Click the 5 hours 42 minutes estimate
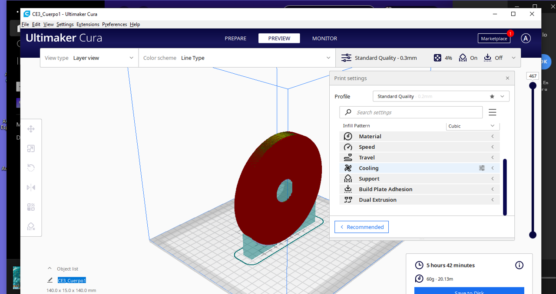Screen dimensions: 556x294 [450, 265]
